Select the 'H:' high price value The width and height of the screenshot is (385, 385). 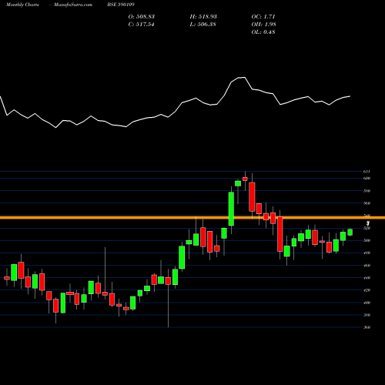point(203,17)
